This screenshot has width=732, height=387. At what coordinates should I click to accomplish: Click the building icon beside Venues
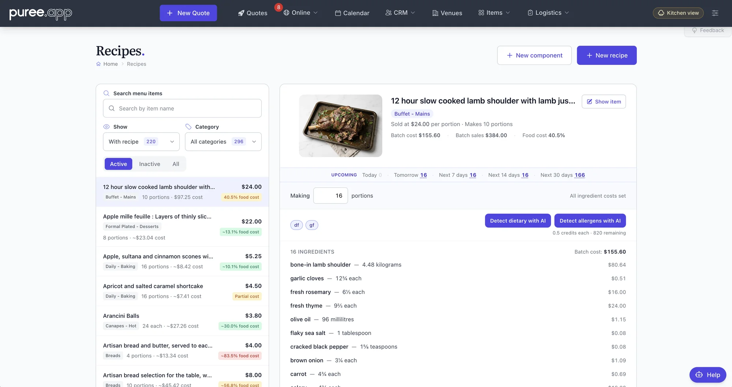(435, 13)
